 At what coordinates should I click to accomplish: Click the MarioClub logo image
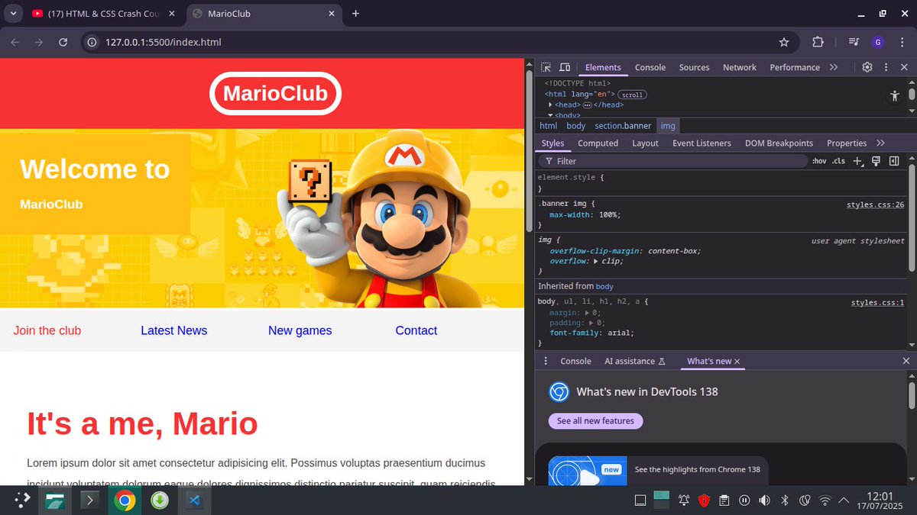click(275, 94)
